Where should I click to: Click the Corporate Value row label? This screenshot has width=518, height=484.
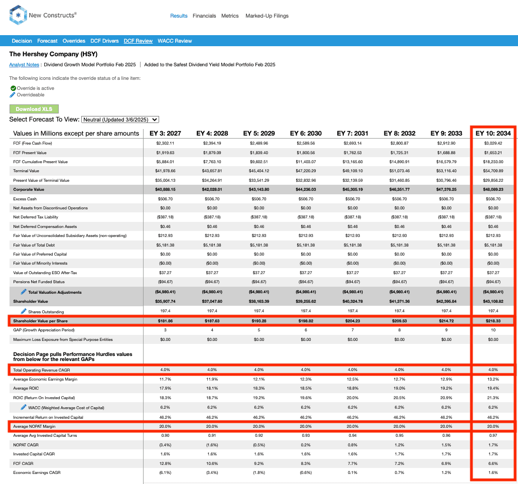pyautogui.click(x=29, y=190)
